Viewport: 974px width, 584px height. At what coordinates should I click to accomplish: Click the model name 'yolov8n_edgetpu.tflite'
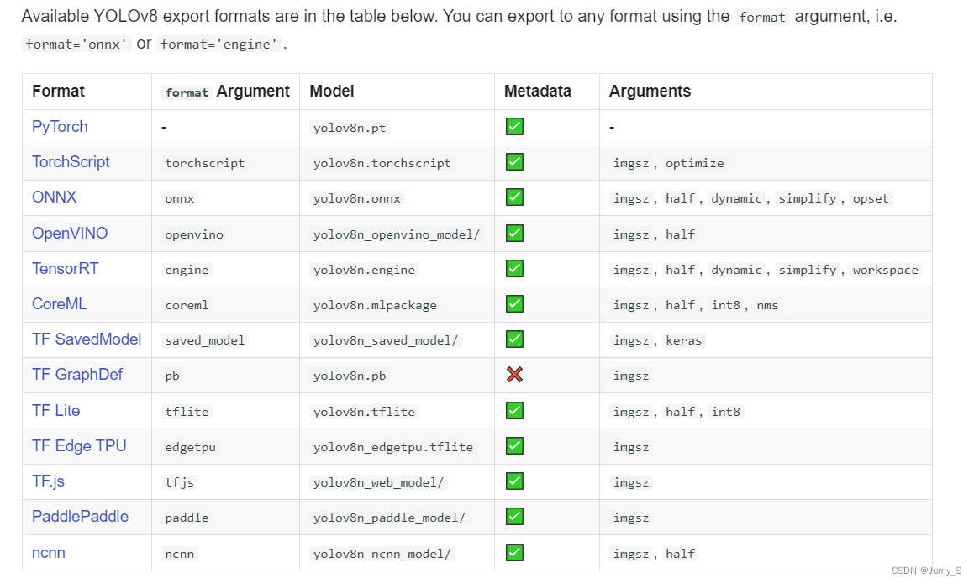coord(392,447)
